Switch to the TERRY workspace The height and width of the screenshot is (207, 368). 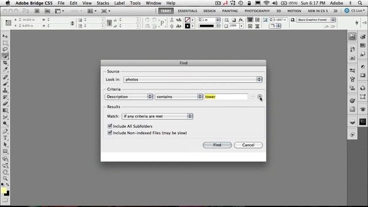(x=166, y=11)
